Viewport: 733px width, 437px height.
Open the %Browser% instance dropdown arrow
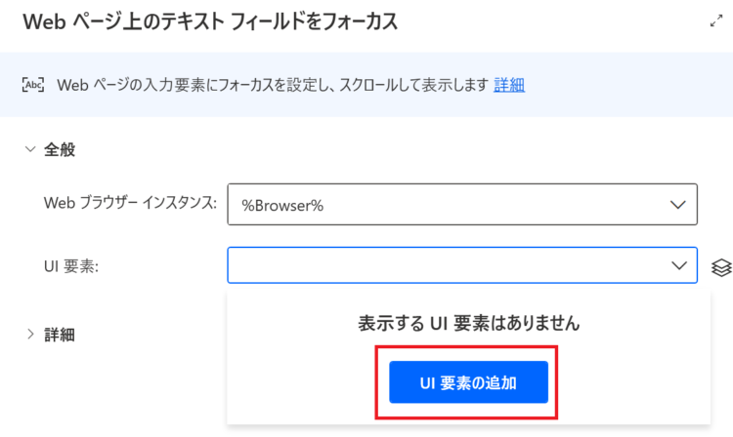pos(677,205)
